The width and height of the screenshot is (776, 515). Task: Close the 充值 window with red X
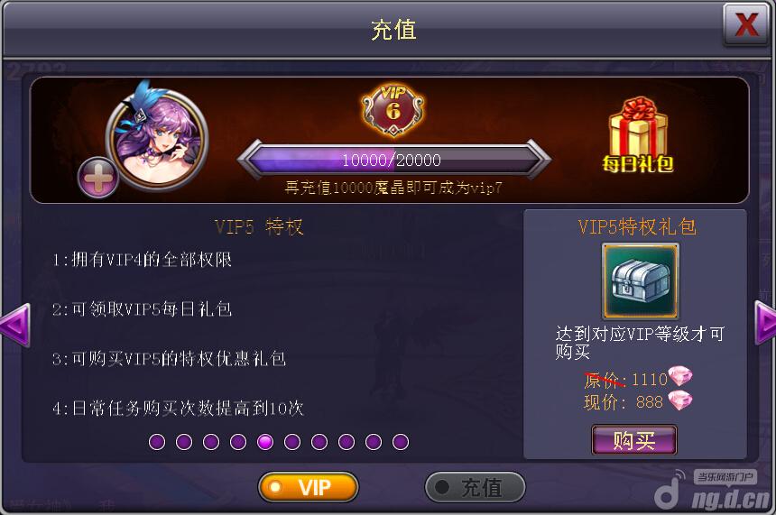746,24
